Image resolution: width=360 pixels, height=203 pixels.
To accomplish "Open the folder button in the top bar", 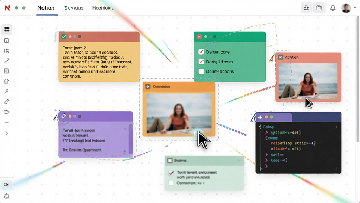I will (x=319, y=8).
